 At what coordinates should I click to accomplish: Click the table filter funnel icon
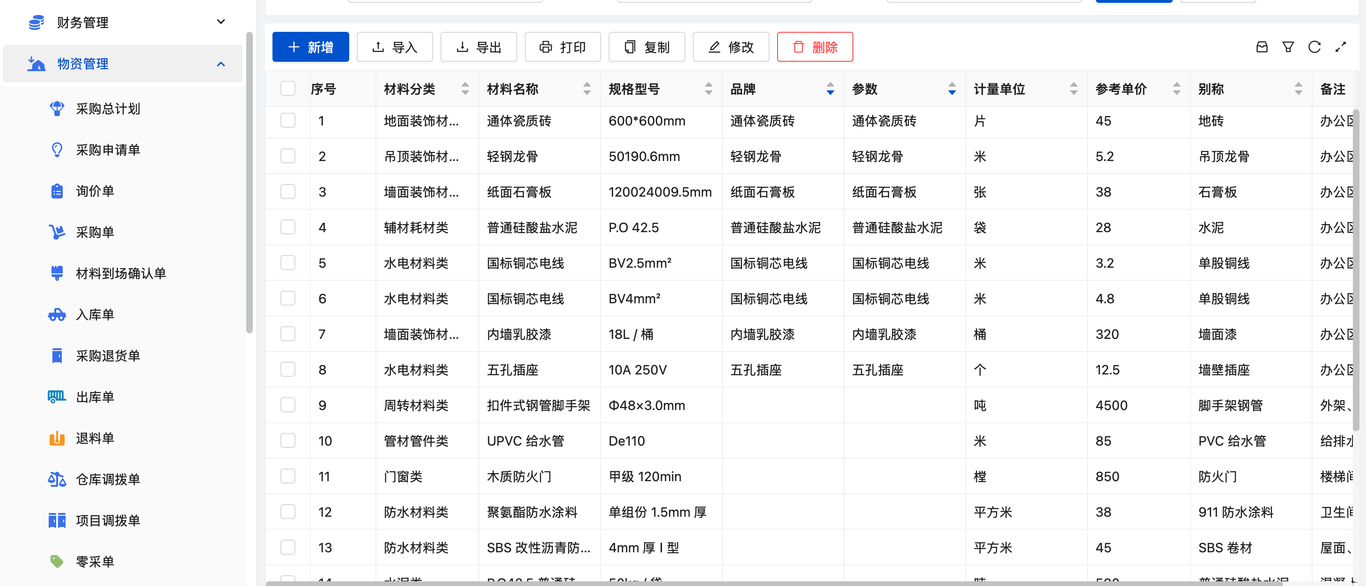[1288, 47]
